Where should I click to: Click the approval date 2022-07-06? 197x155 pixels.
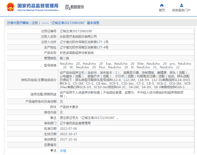coord(68,129)
